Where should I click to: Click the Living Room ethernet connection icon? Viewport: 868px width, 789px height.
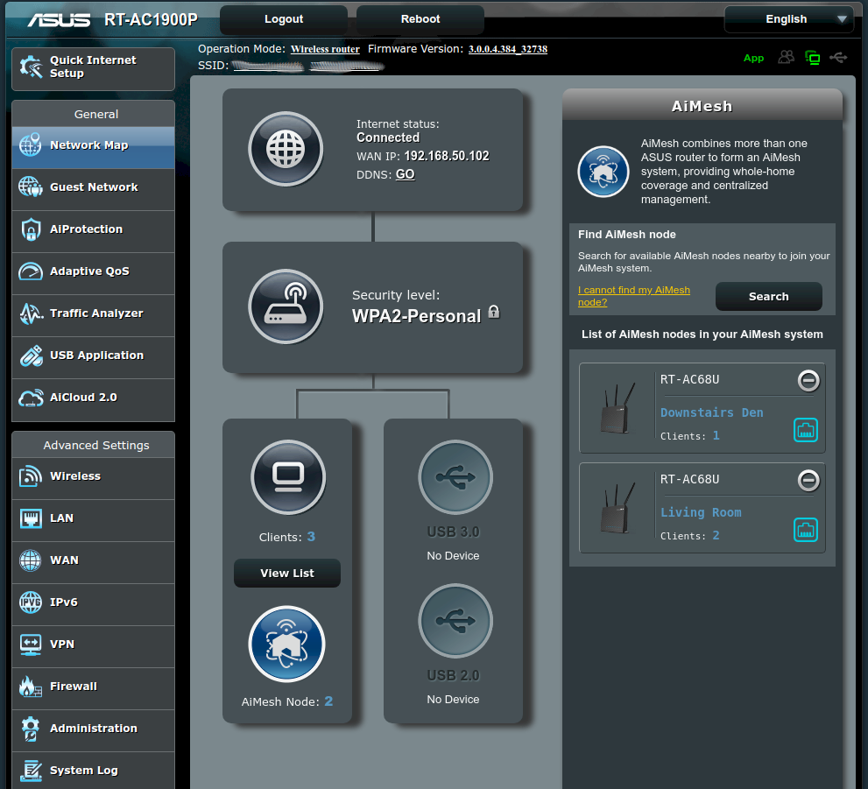[x=806, y=530]
